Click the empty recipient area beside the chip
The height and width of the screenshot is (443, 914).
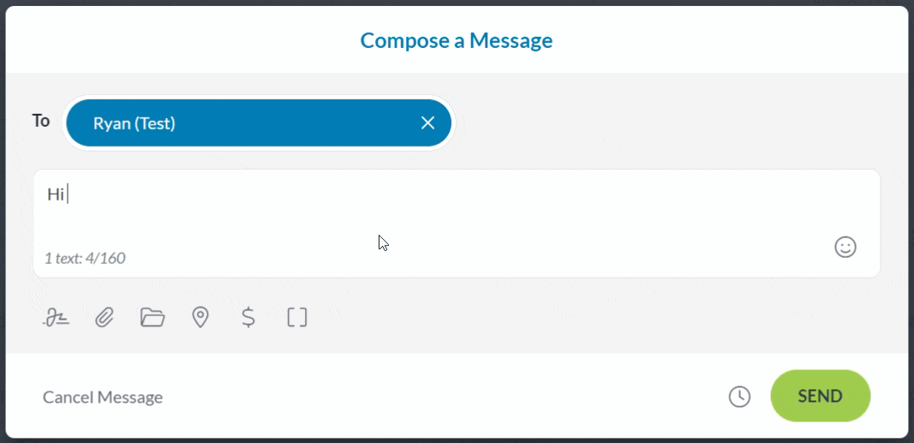point(668,123)
